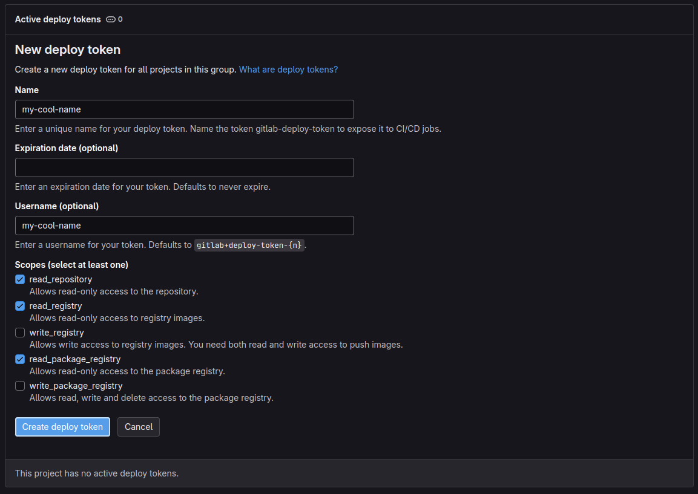Click the 'New deploy token' heading
698x494 pixels.
(x=68, y=50)
